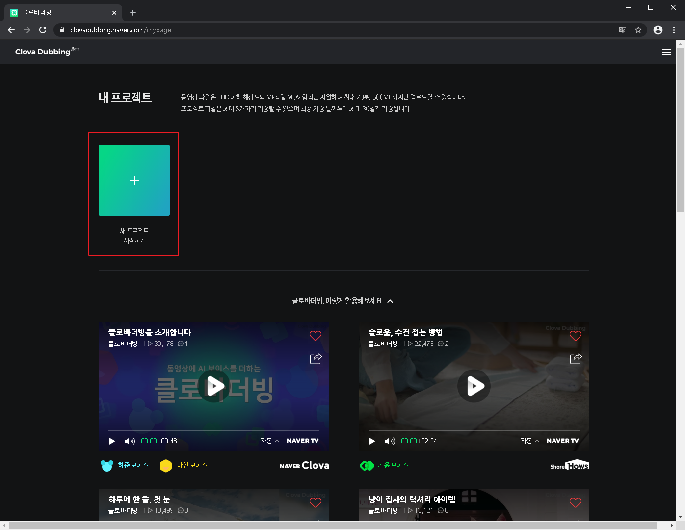Viewport: 685px width, 530px height.
Task: Select the 클로바더빙 browser tab
Action: tap(63, 13)
